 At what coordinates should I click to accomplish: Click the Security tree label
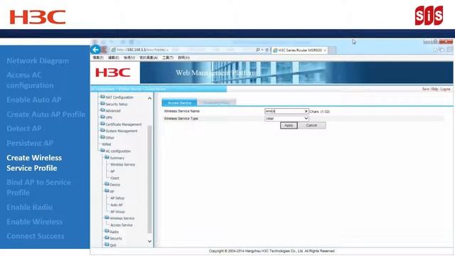116,239
